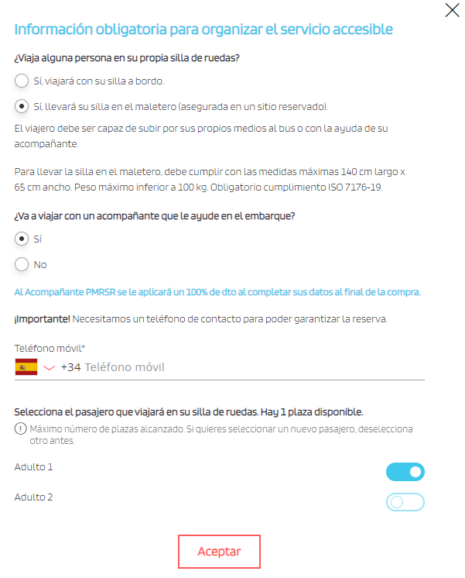Click the "Adulto 1" passenger label
This screenshot has width=465, height=578.
[34, 467]
